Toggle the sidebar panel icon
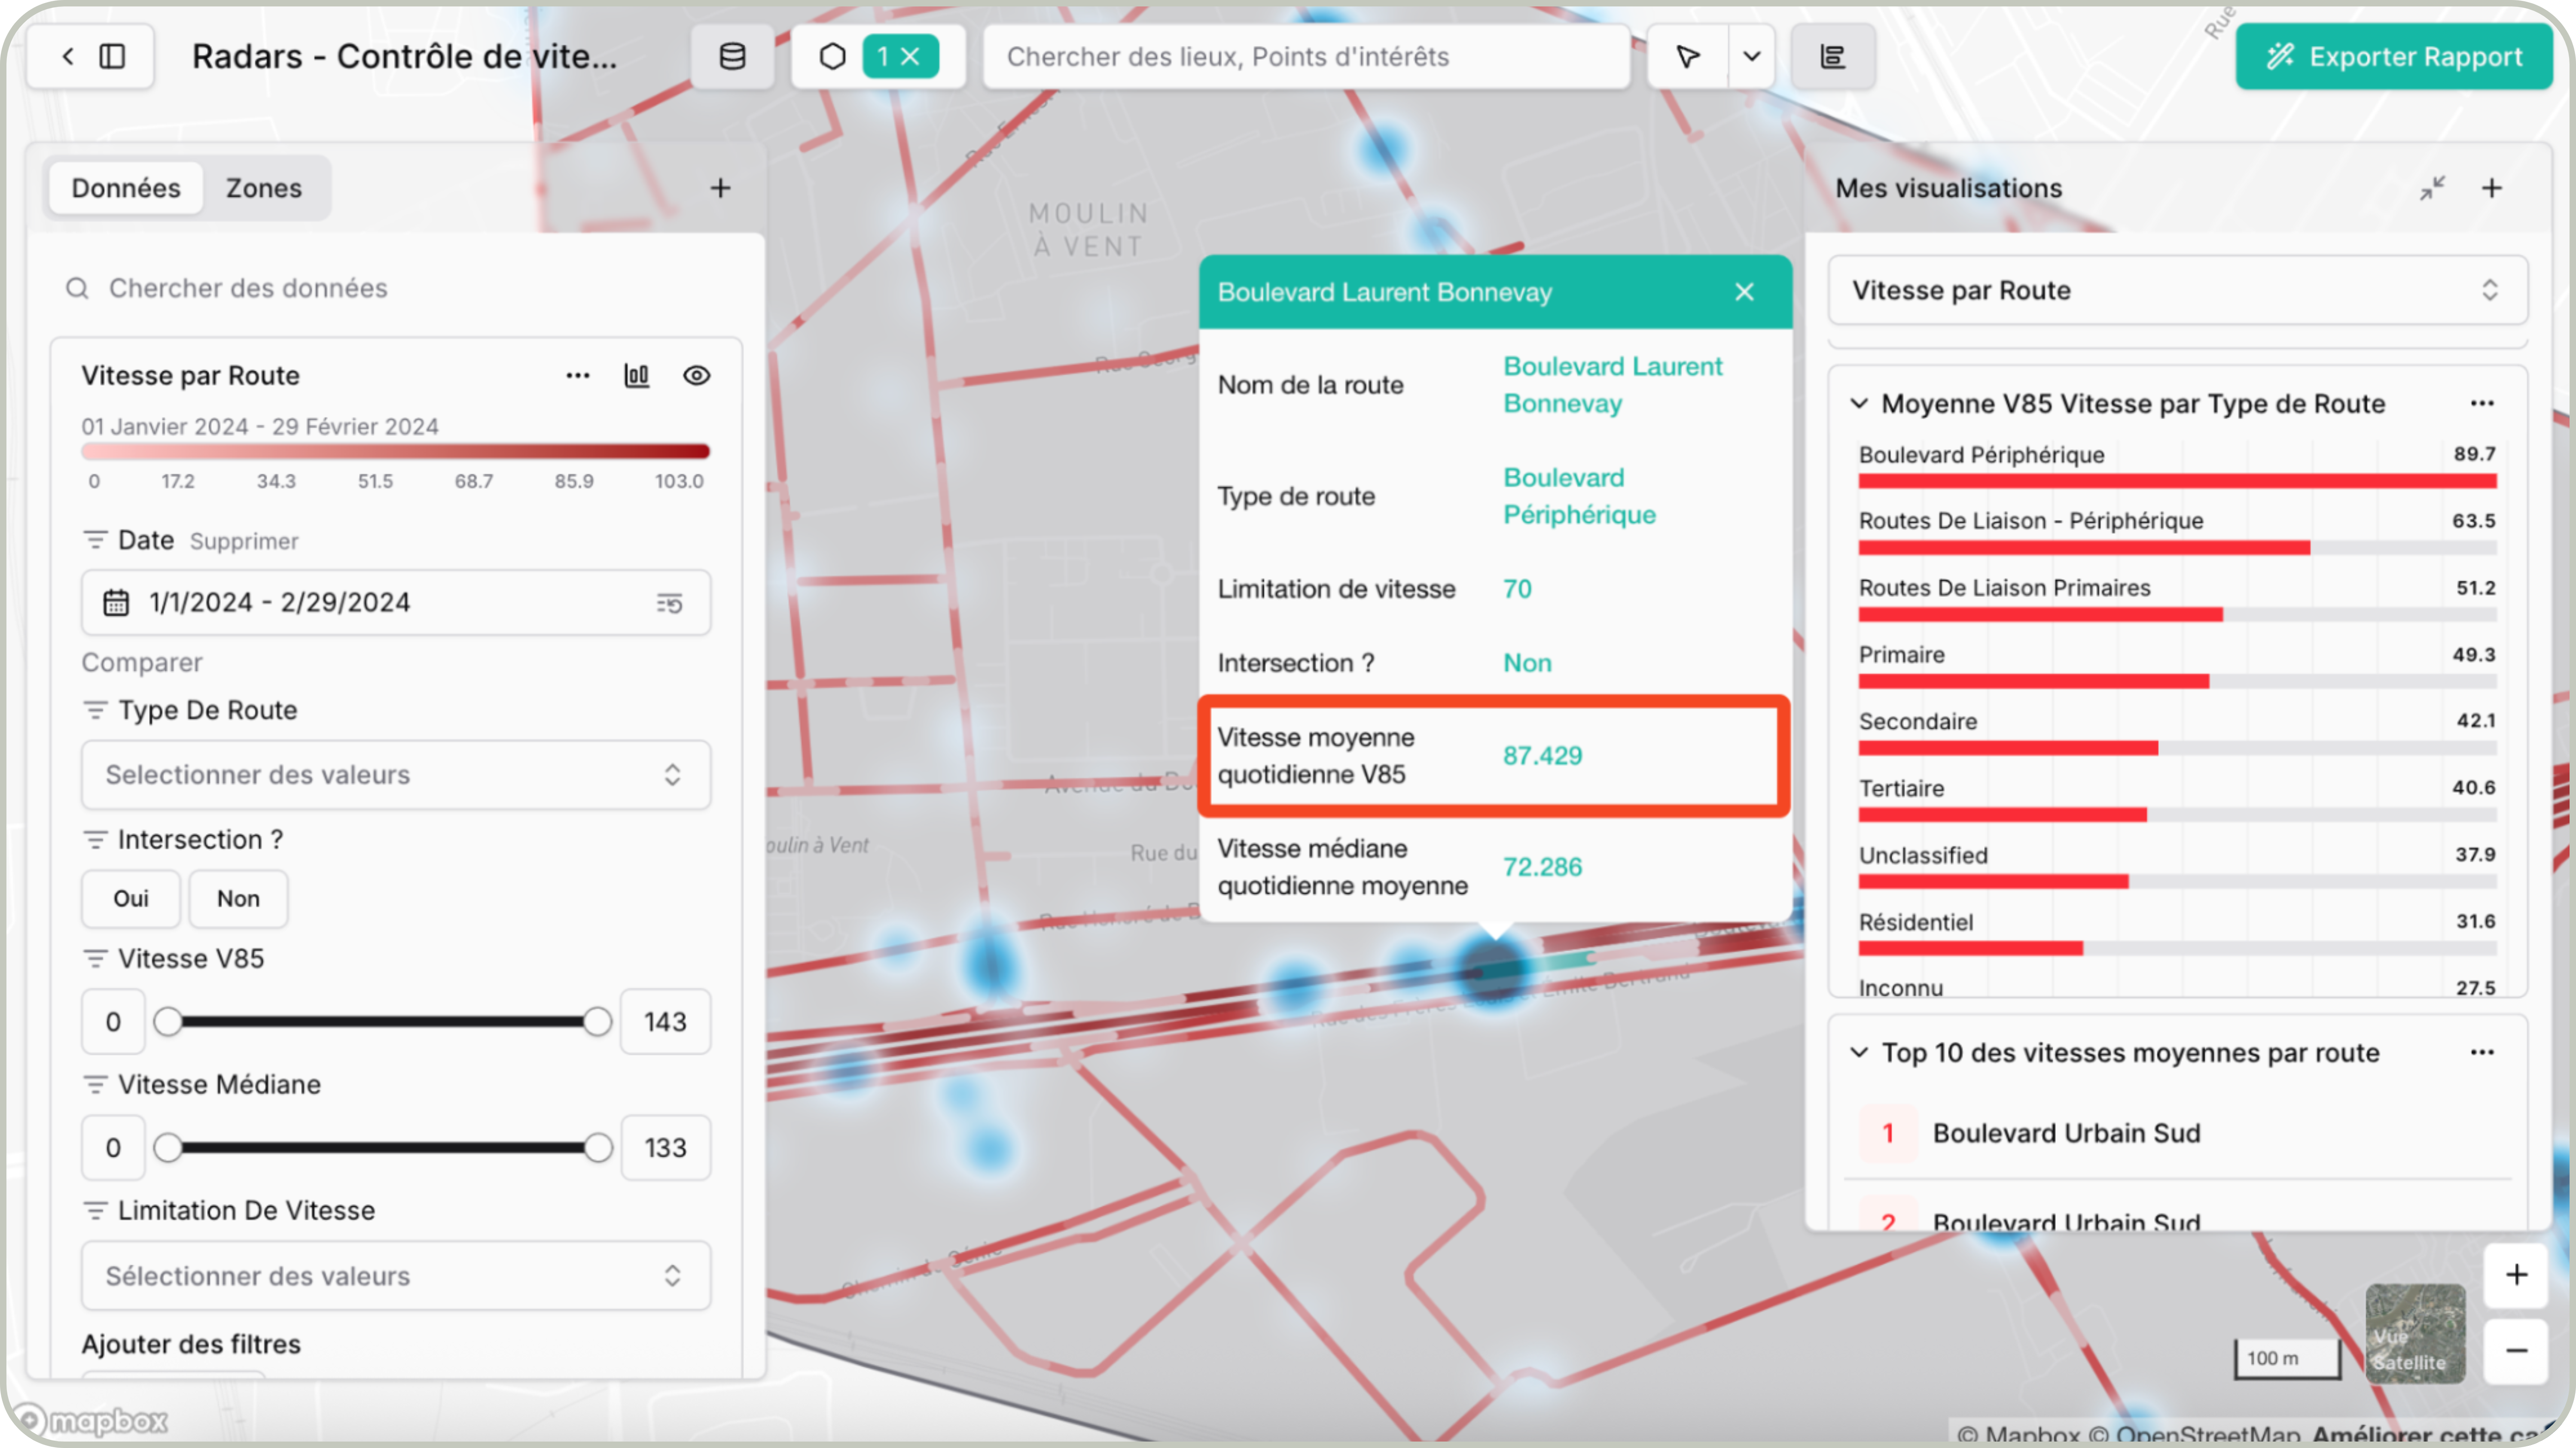 click(112, 56)
